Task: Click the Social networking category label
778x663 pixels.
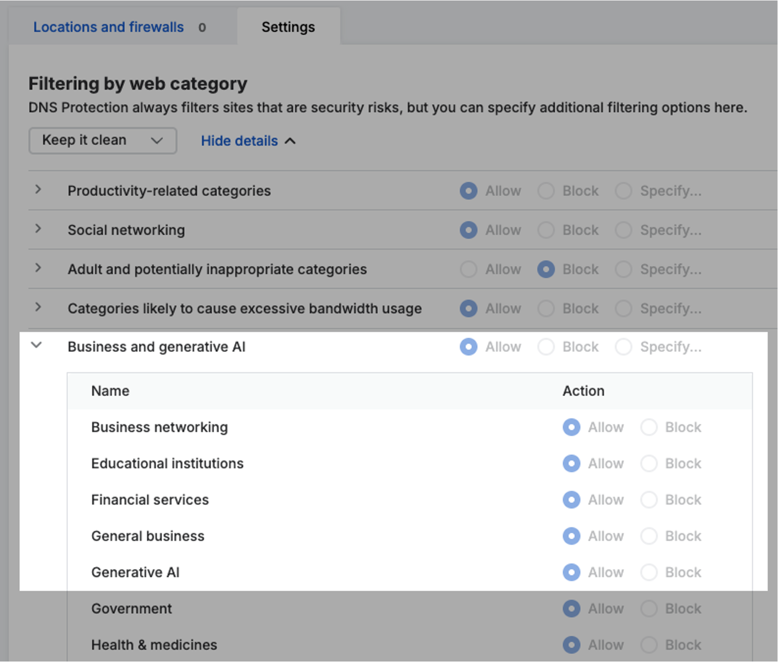Action: (126, 230)
